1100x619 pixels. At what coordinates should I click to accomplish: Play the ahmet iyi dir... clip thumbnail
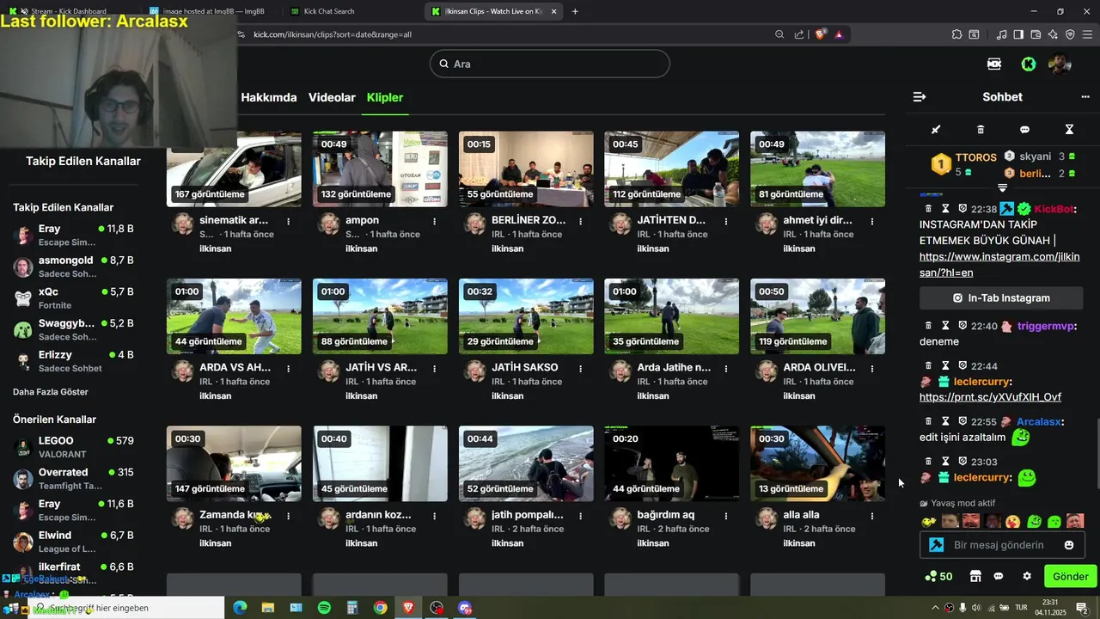click(x=817, y=169)
